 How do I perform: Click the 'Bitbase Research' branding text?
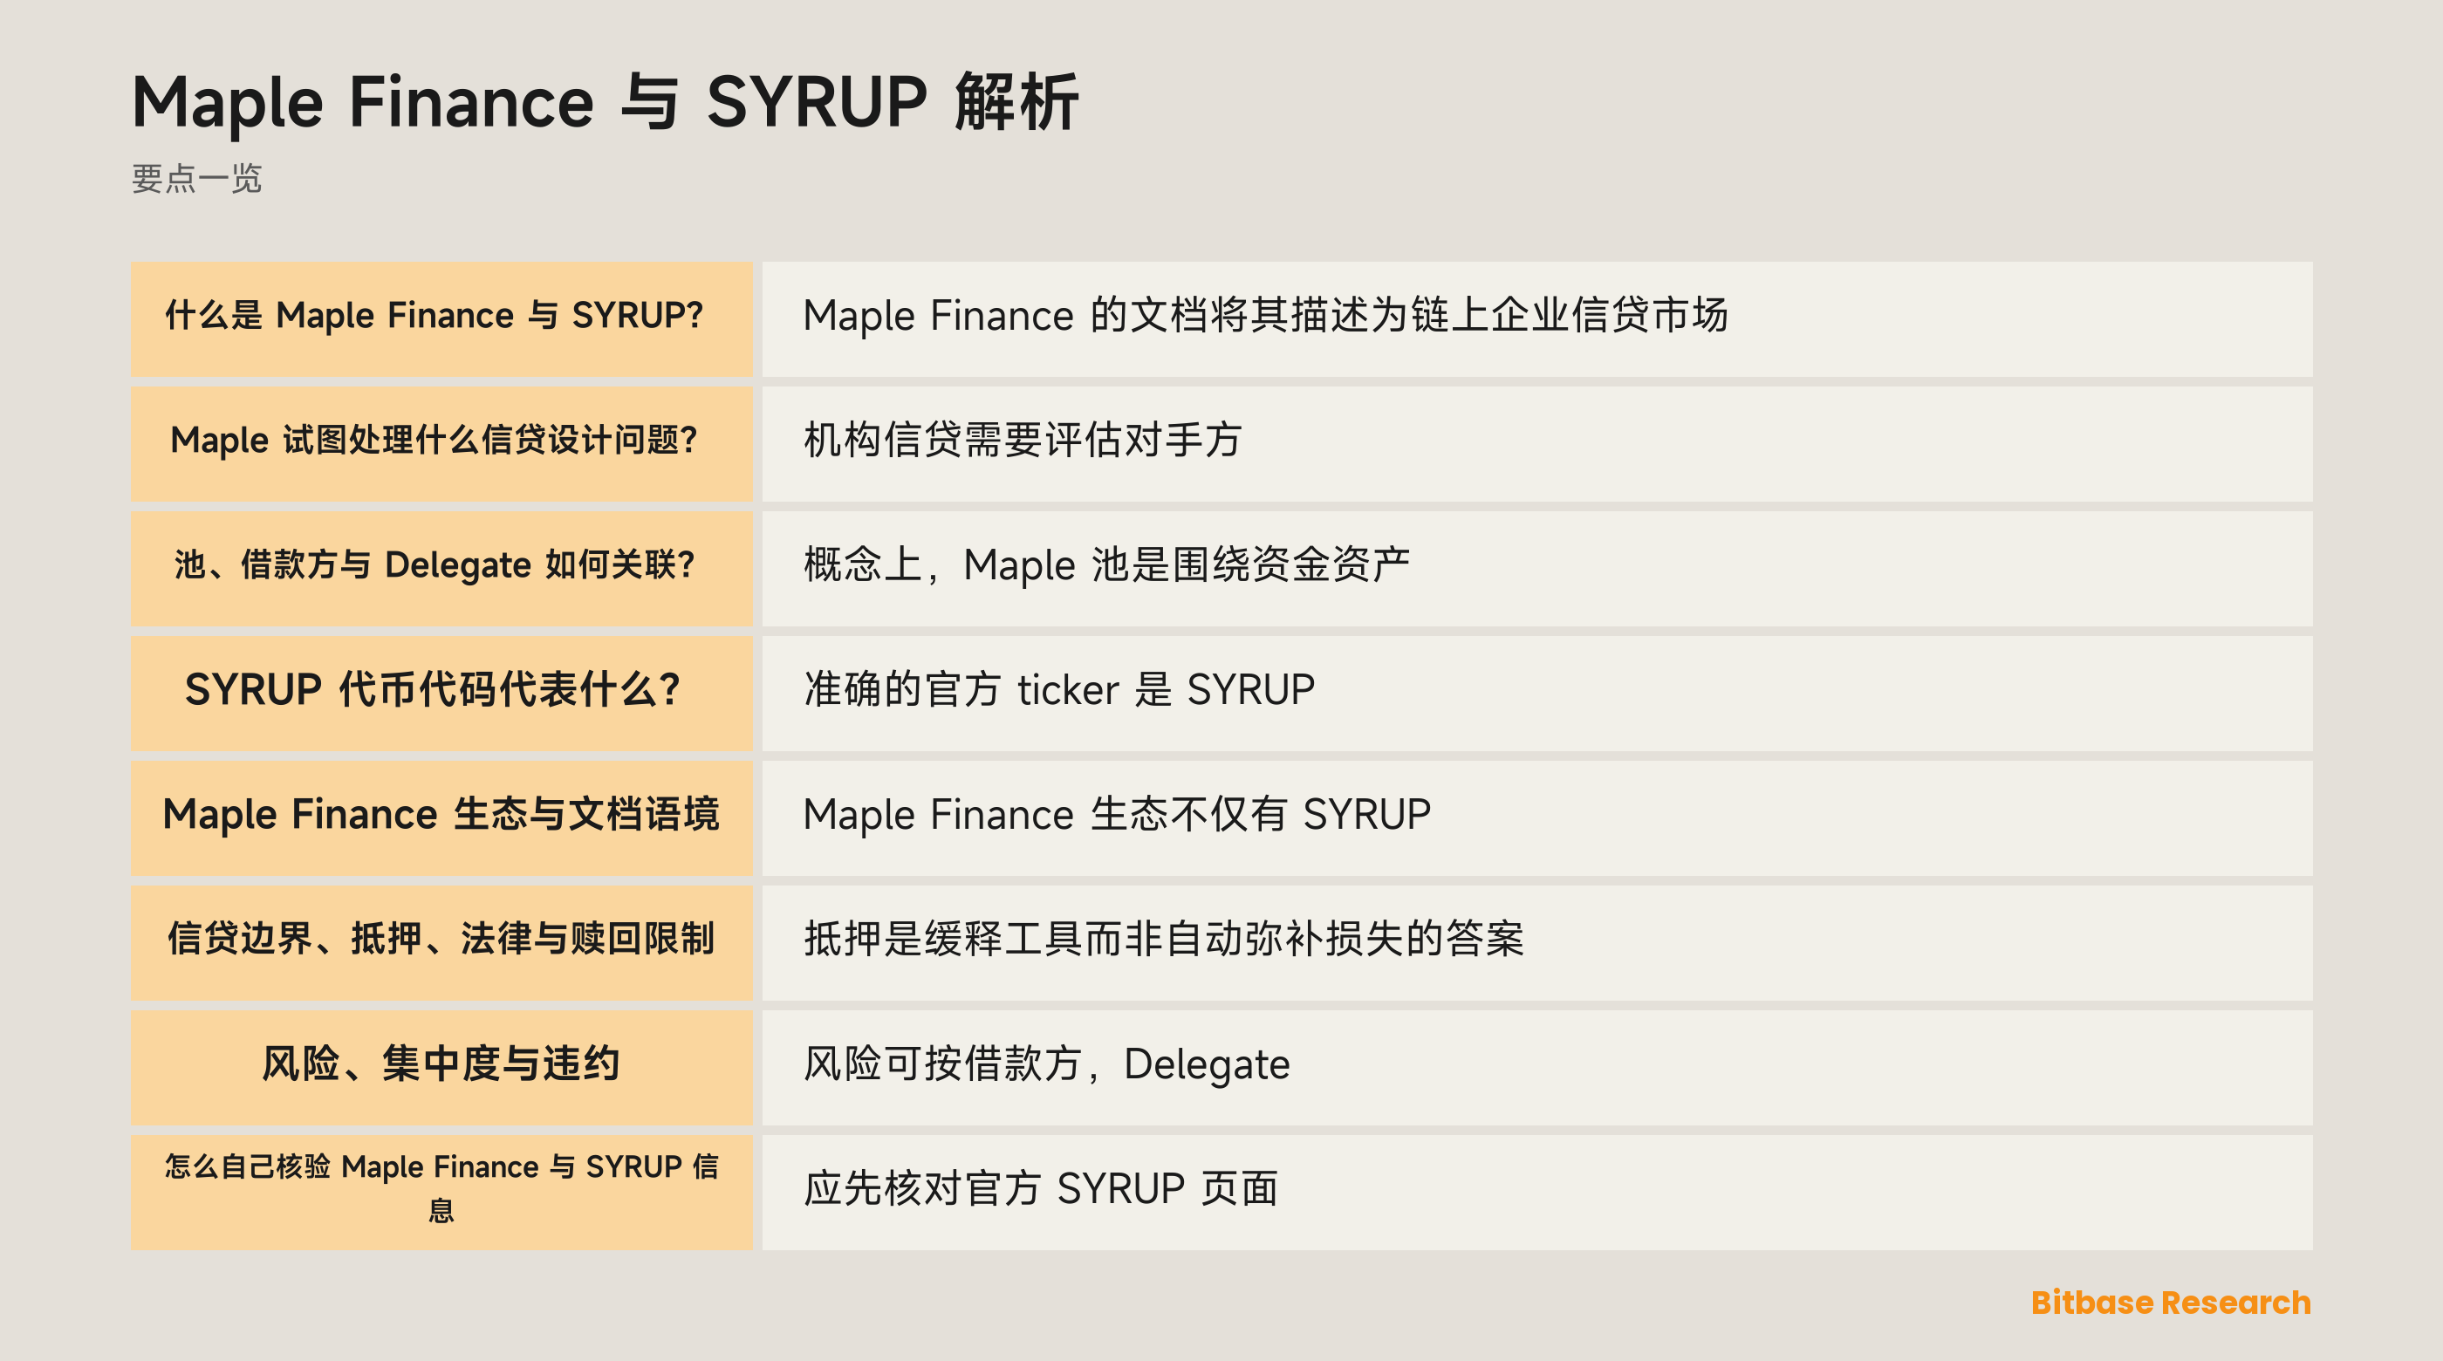(x=2171, y=1303)
